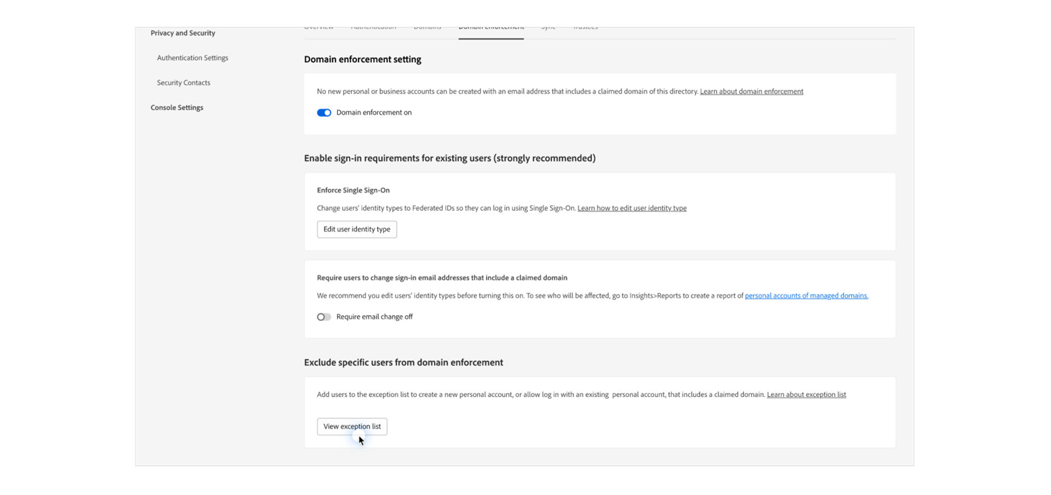Click the View exception list button

(352, 426)
